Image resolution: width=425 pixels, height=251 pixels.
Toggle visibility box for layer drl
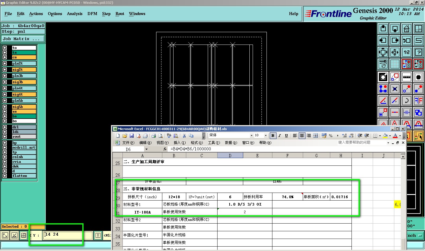point(5,127)
